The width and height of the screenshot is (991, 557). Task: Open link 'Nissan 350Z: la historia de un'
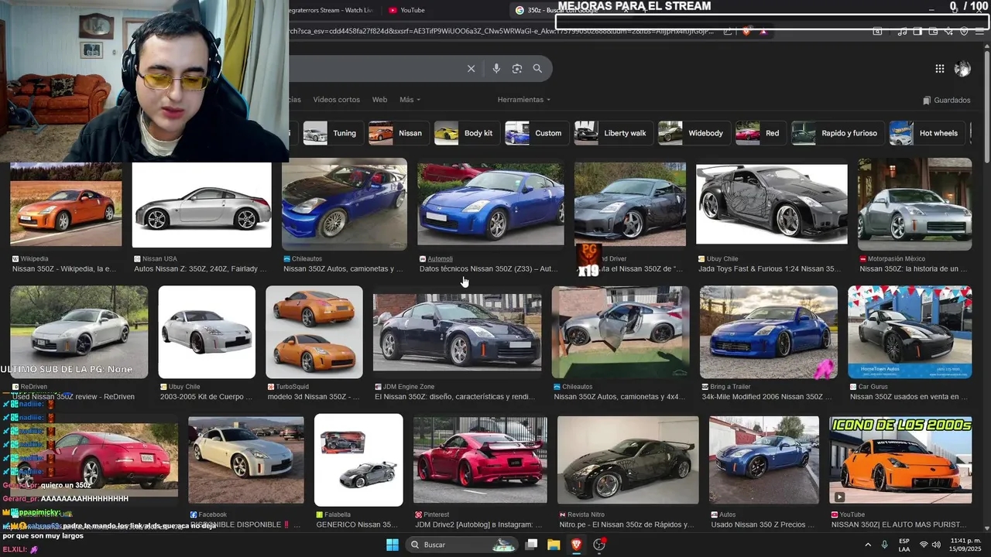click(914, 269)
